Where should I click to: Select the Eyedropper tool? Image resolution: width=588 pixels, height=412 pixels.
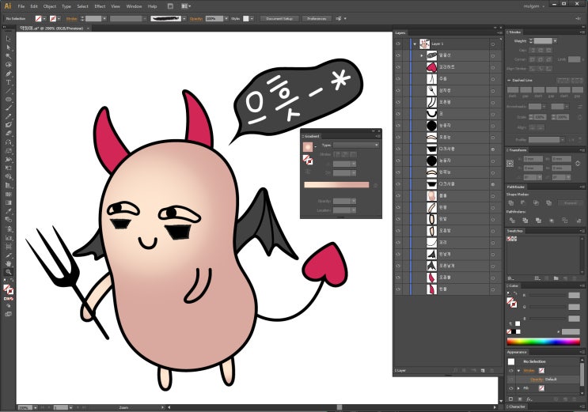(8, 211)
